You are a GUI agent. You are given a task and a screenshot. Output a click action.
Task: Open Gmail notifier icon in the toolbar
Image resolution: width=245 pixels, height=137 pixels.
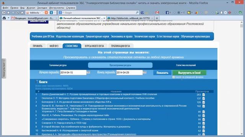[157, 13]
